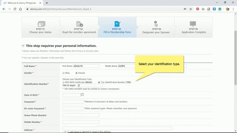The height and width of the screenshot is (133, 237).
Task: Collapse the personal information section arrow
Action: (23, 45)
